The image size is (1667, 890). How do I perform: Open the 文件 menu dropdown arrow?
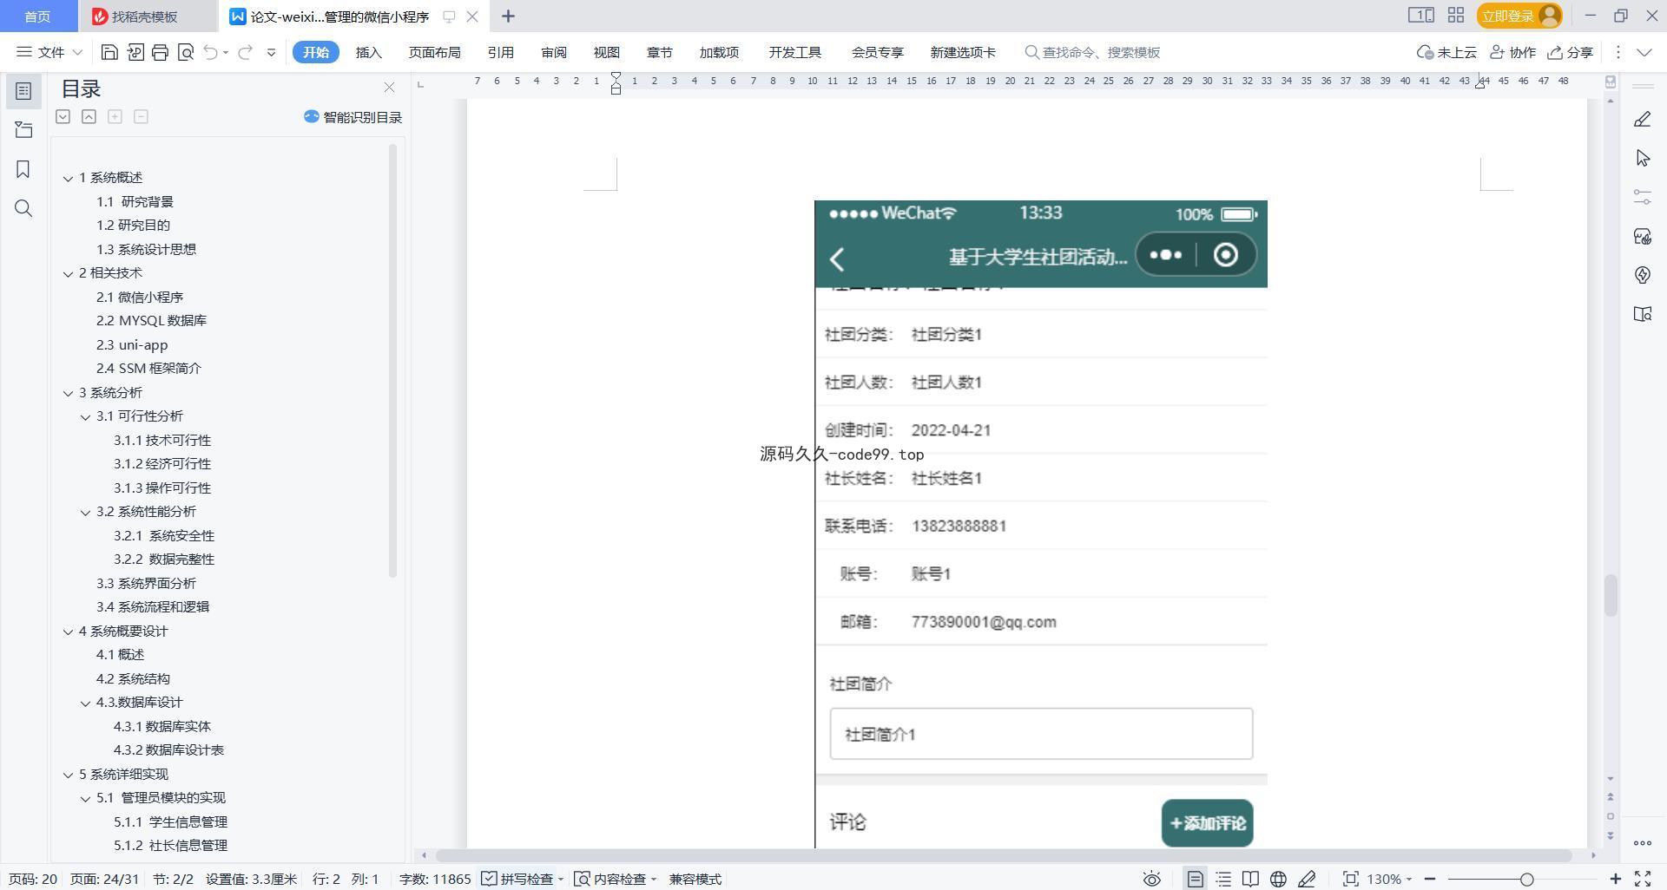[76, 52]
